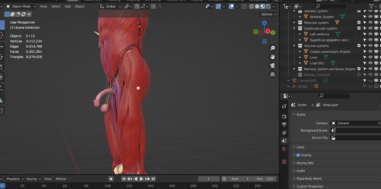Jump to timeline start frame
The width and height of the screenshot is (381, 189).
tap(124, 179)
